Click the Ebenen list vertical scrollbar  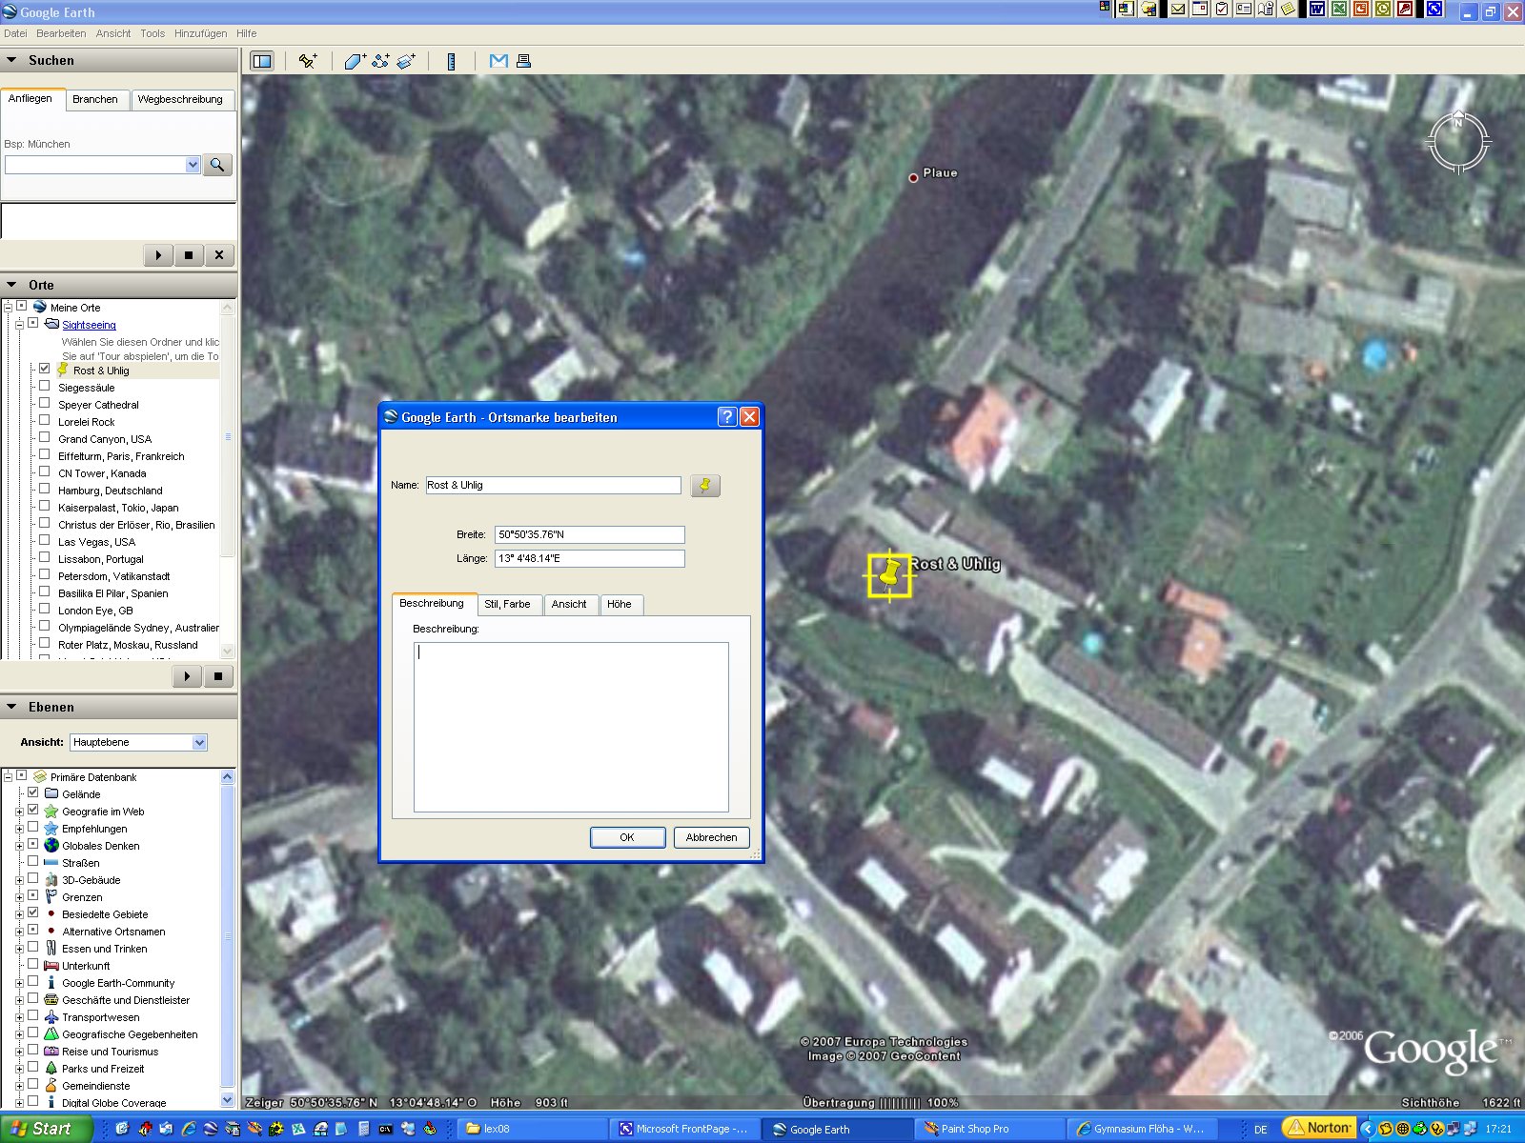pos(228,938)
